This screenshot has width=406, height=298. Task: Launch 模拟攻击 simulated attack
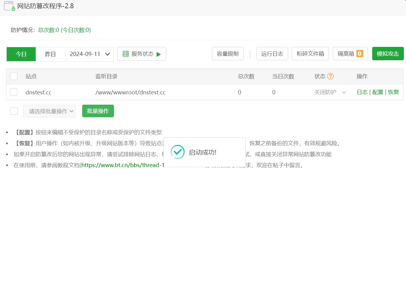pos(388,53)
